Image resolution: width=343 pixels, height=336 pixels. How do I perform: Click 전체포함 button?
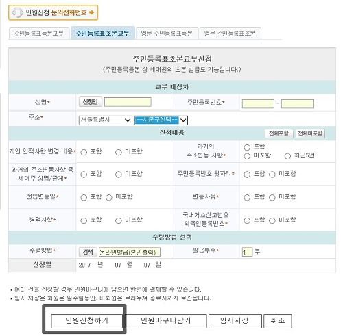tap(279, 133)
